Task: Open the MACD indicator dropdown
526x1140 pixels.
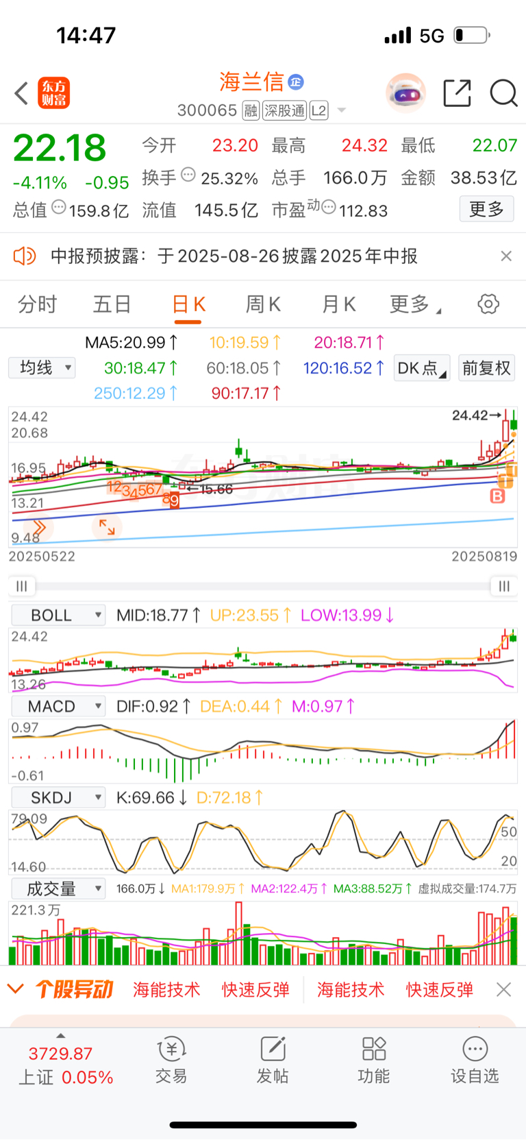Action: pos(58,706)
